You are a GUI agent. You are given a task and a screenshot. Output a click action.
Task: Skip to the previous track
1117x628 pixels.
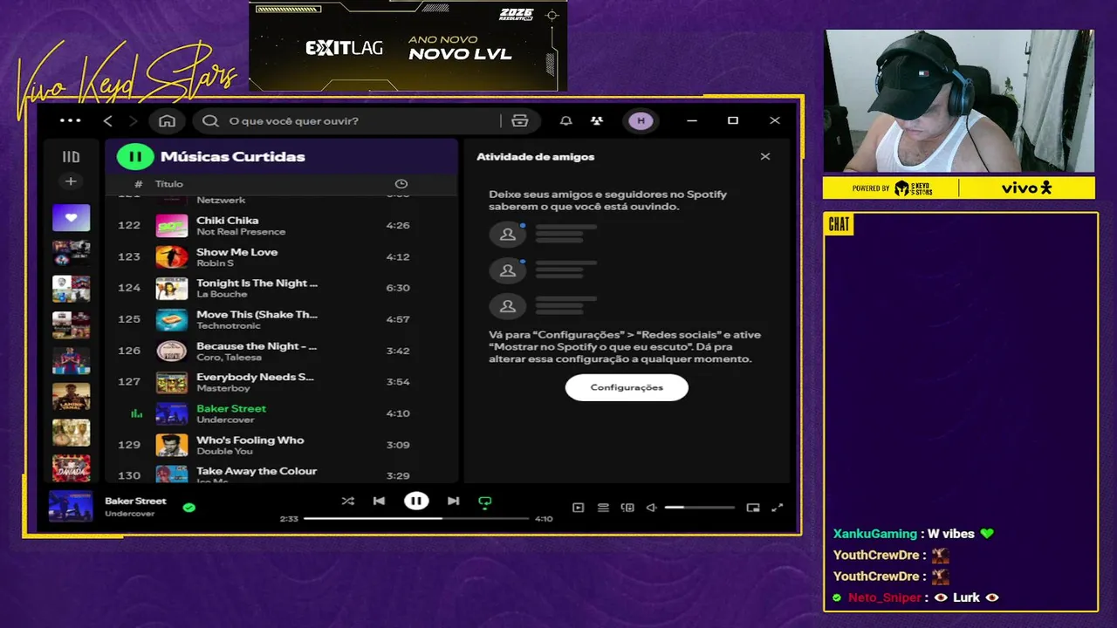point(379,502)
